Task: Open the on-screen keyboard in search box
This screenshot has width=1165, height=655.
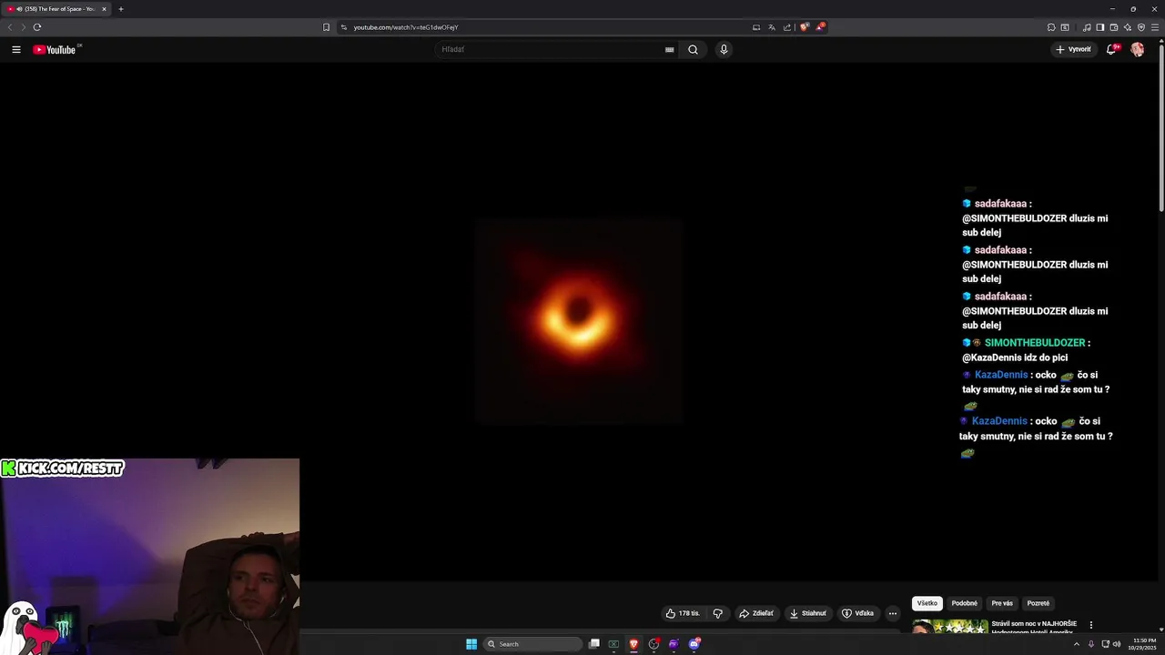Action: (670, 49)
